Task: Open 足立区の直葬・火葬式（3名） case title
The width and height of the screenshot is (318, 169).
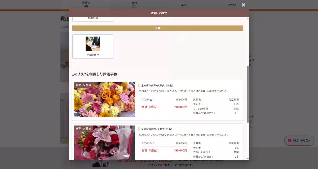Action: click(x=157, y=129)
